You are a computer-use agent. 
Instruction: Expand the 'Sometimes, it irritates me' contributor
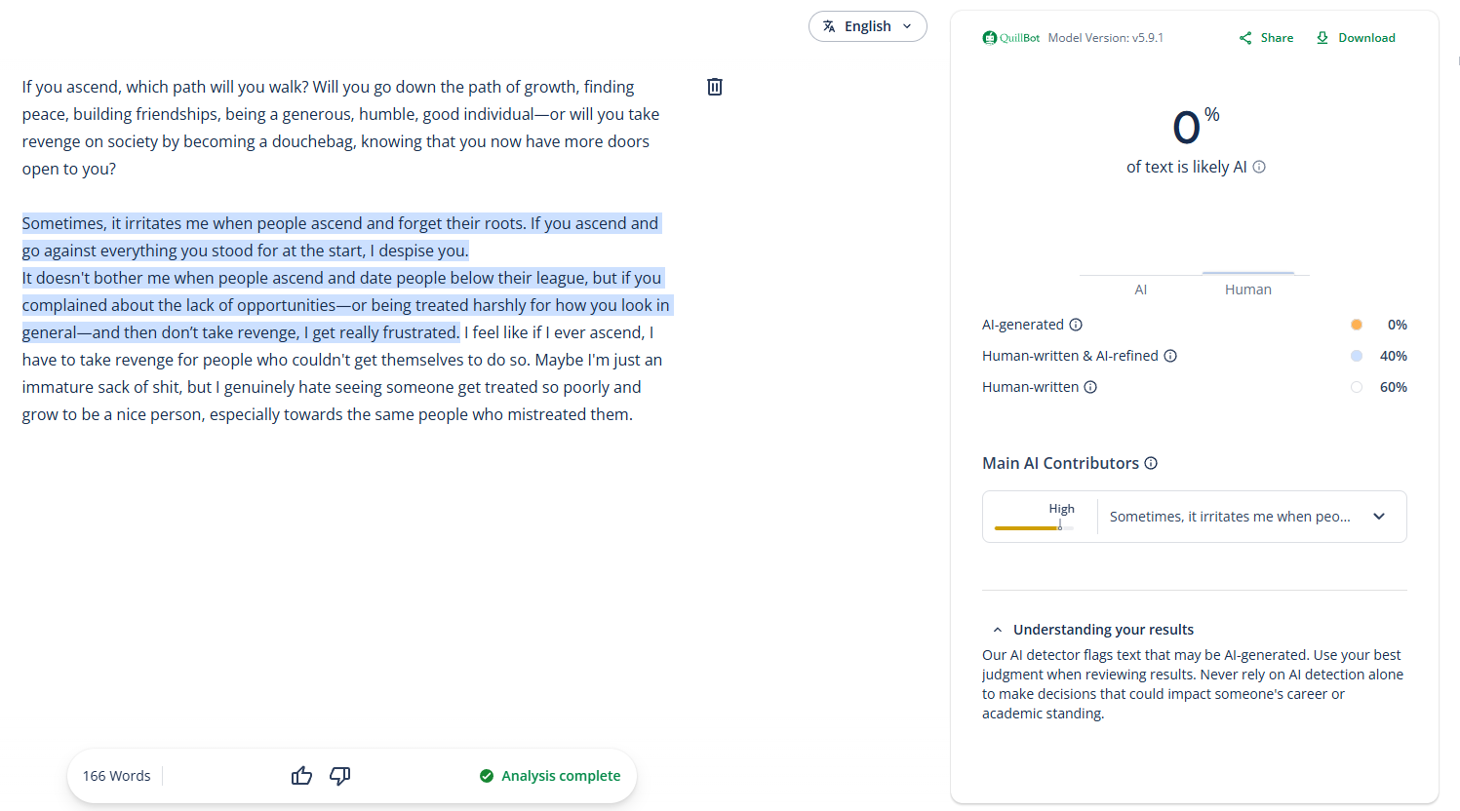[x=1379, y=517]
